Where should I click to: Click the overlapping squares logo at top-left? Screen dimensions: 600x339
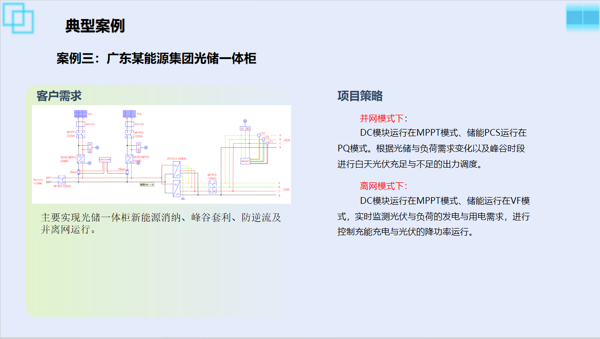19,18
